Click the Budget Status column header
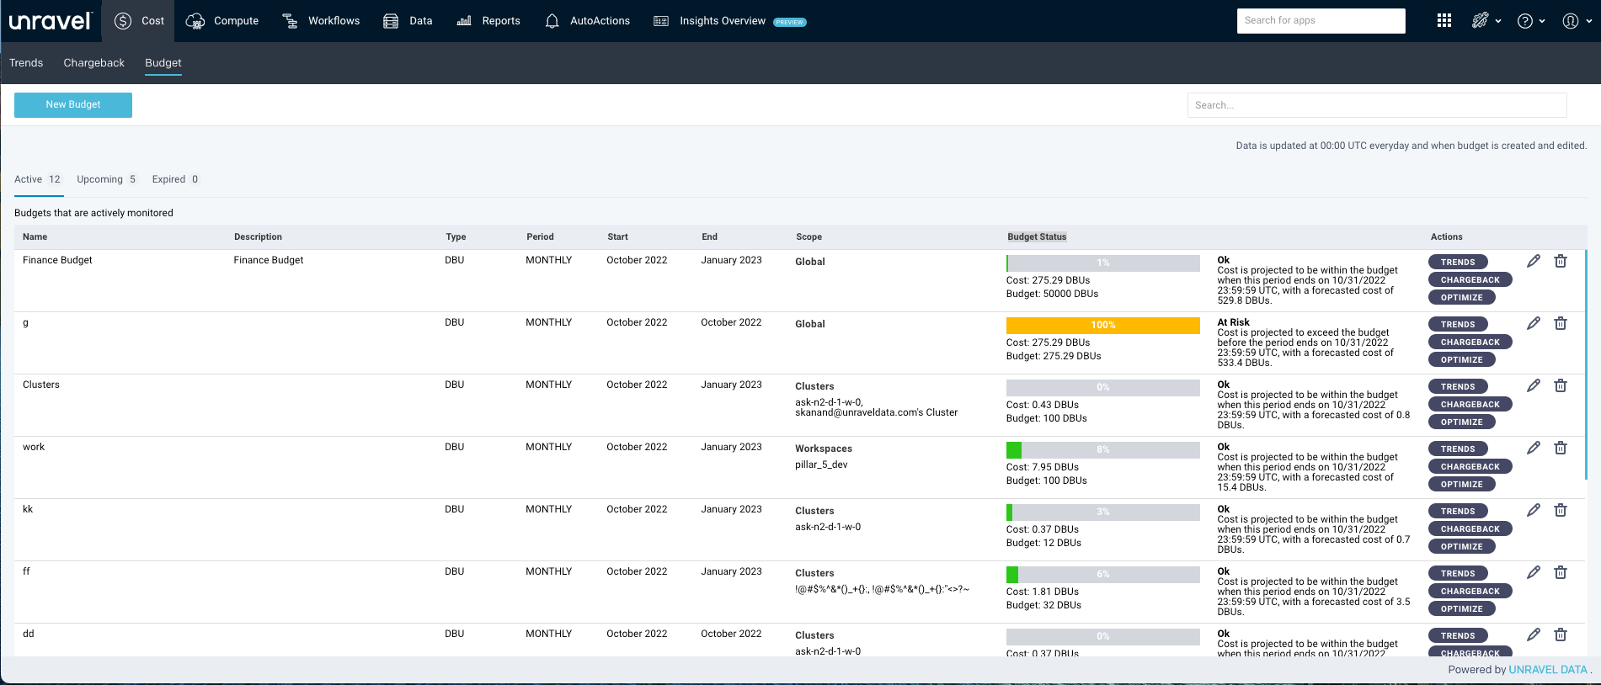Screen dimensions: 1601x685 (1037, 237)
